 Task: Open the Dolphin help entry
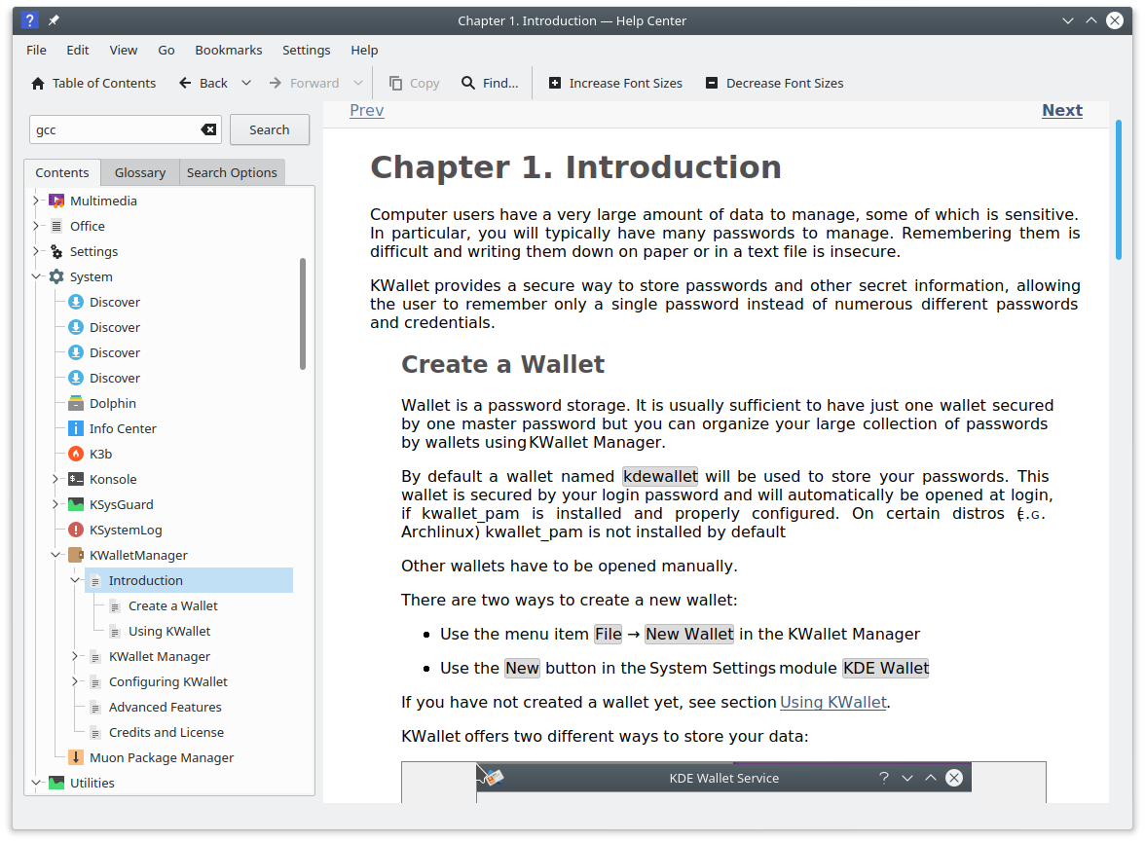tap(112, 403)
